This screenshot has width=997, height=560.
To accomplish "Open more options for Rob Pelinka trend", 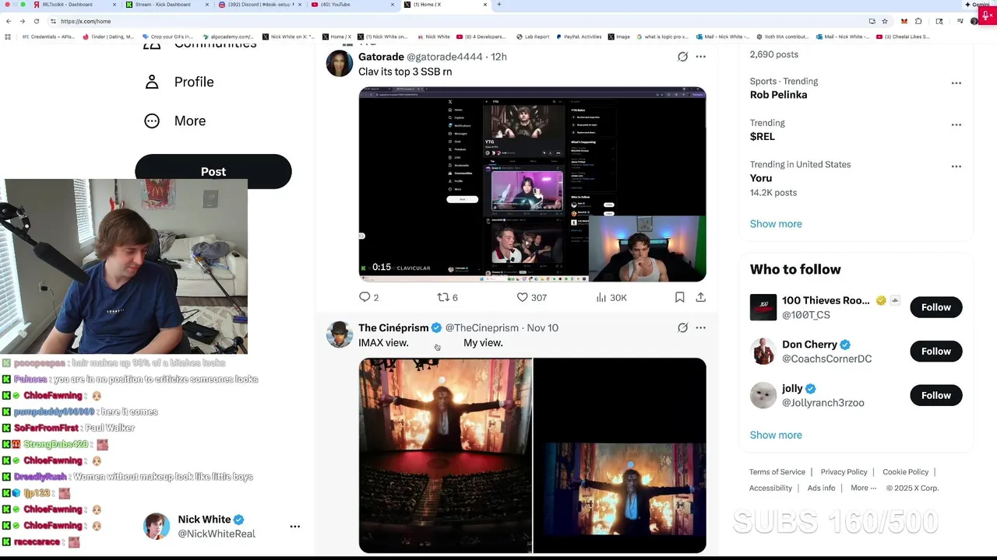I will tap(956, 83).
